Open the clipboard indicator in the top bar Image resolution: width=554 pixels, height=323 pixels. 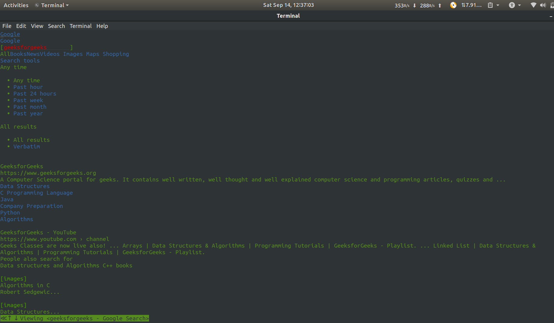pos(490,5)
